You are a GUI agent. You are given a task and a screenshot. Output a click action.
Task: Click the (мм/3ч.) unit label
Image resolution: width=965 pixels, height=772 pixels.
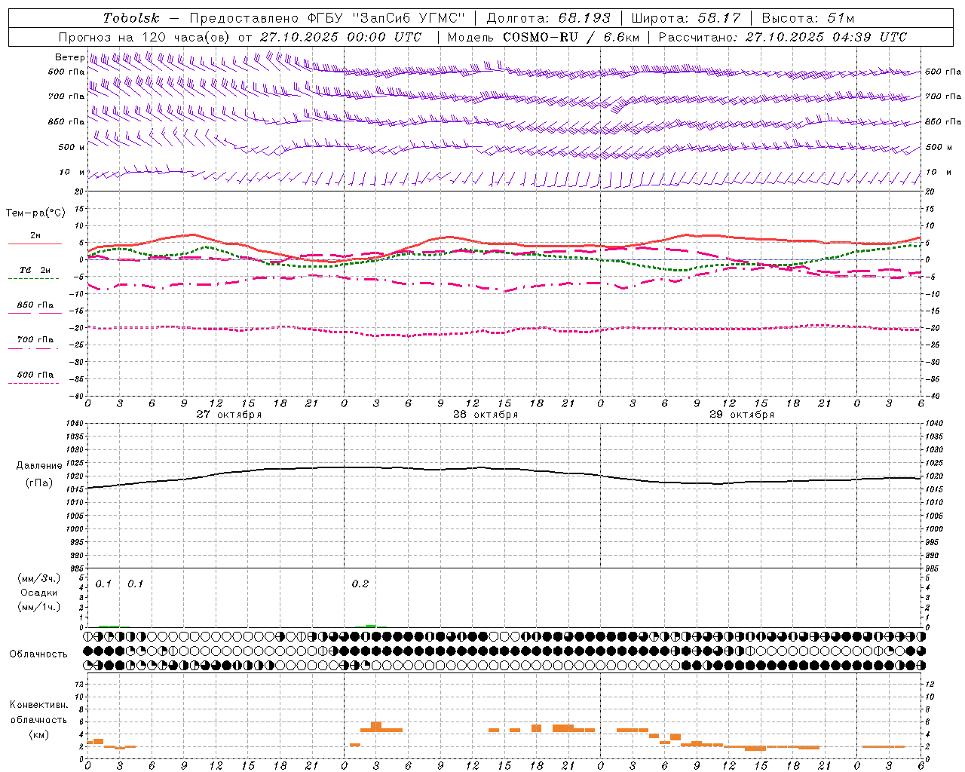point(38,578)
